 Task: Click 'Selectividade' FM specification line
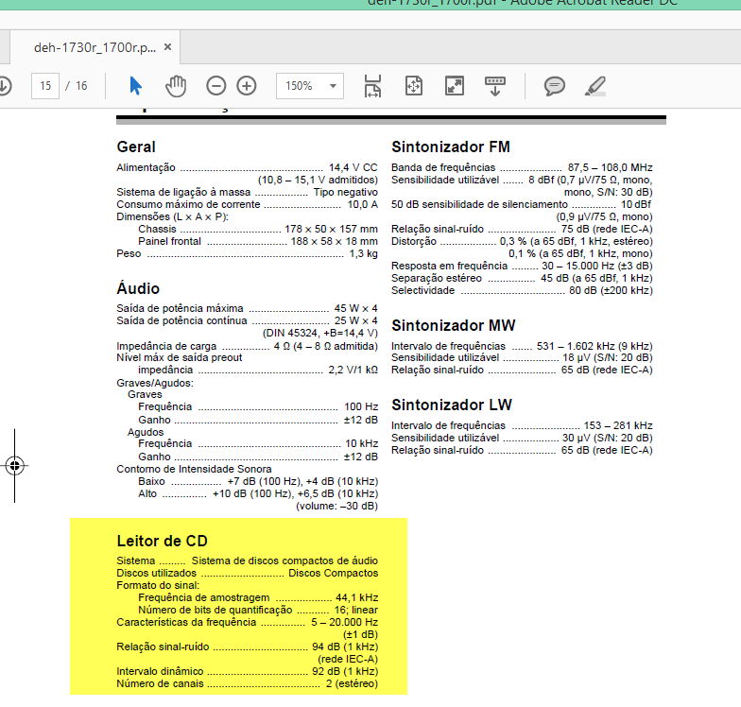coord(522,291)
